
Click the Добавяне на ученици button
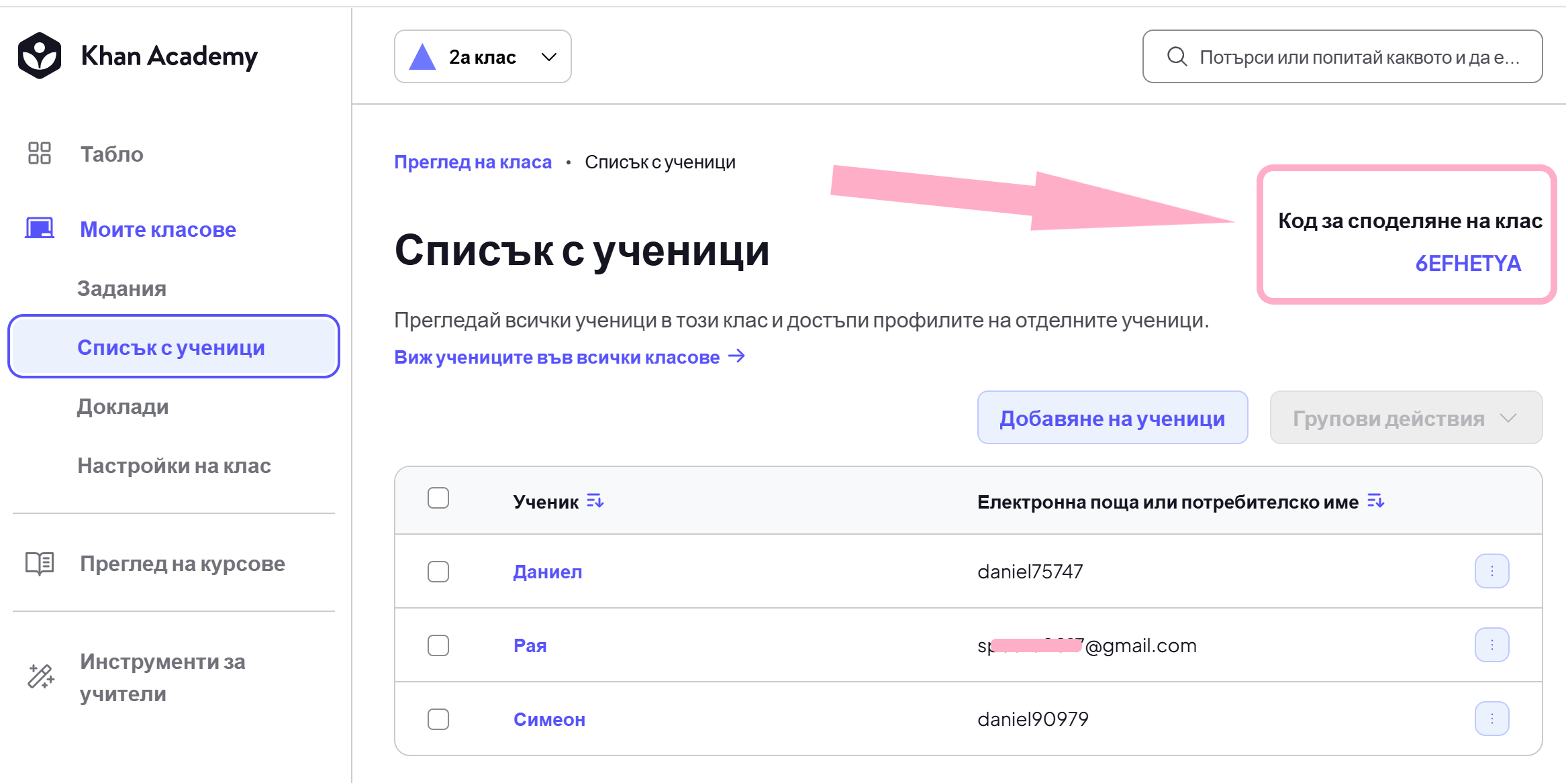coord(1112,417)
